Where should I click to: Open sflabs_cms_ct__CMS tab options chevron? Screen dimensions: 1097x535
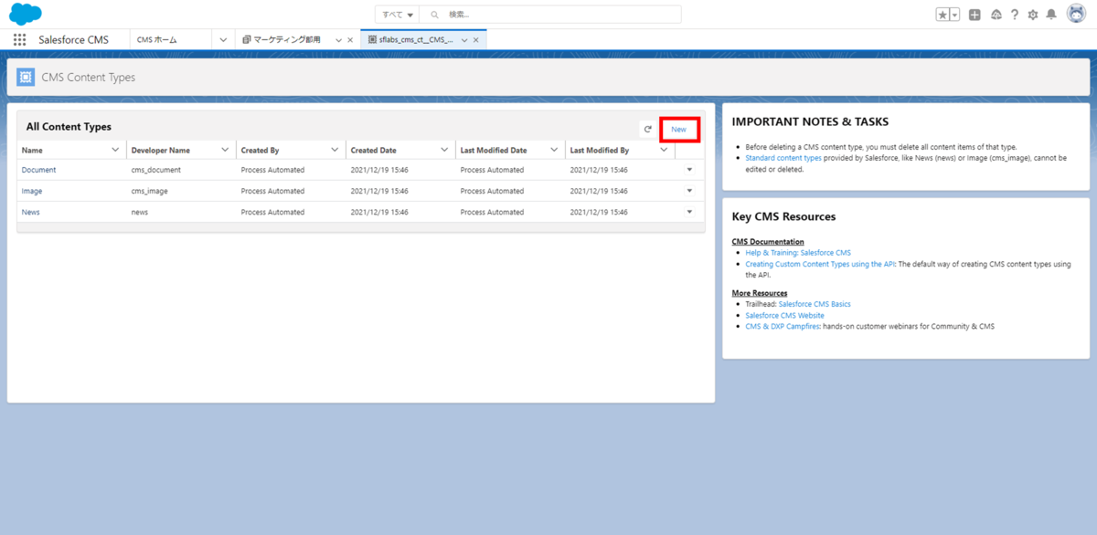(x=464, y=40)
